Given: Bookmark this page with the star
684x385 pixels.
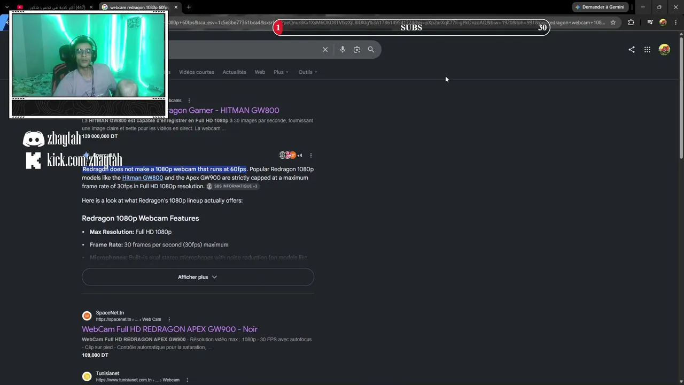Looking at the screenshot, I should tap(613, 22).
